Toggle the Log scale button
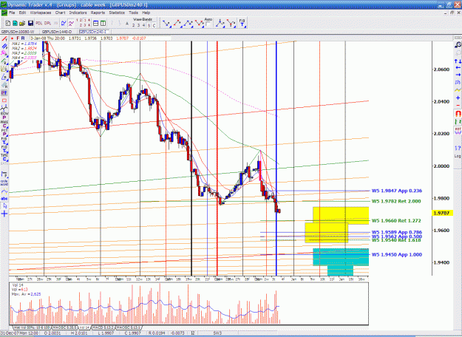The height and width of the screenshot is (337, 462). point(458,156)
